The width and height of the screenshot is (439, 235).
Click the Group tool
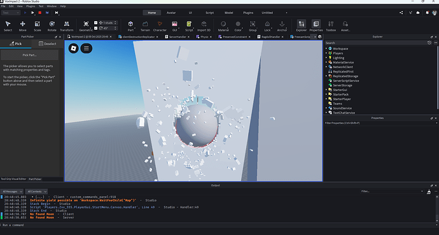(253, 26)
